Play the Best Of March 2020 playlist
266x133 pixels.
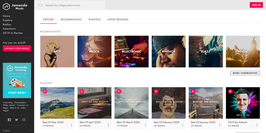(x=119, y=91)
